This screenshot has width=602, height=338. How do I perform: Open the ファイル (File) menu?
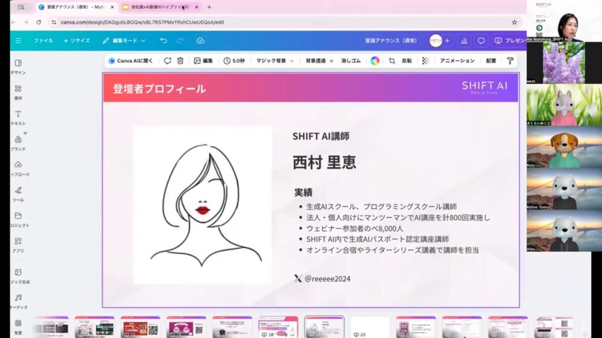(x=43, y=40)
